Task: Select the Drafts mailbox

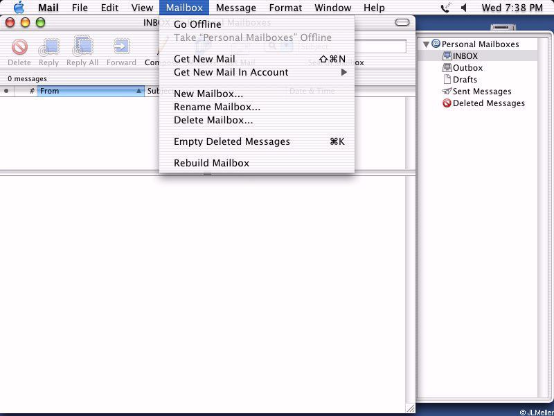Action: (x=460, y=79)
